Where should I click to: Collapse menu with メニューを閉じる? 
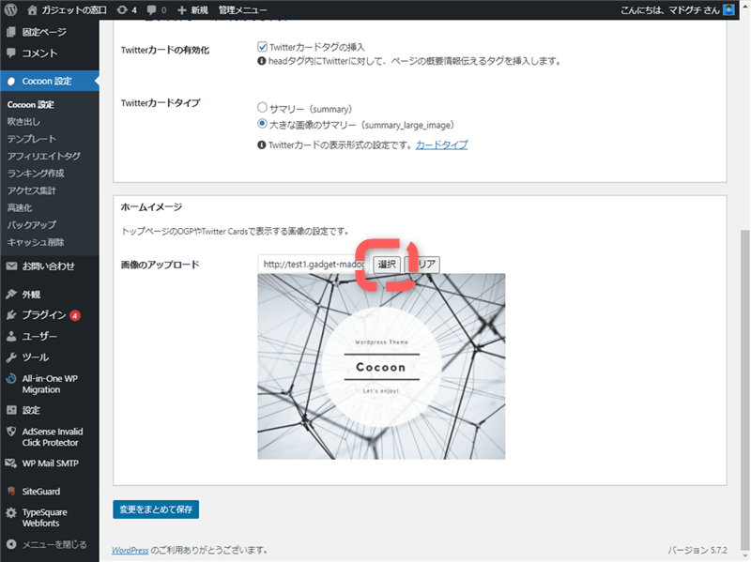point(47,544)
